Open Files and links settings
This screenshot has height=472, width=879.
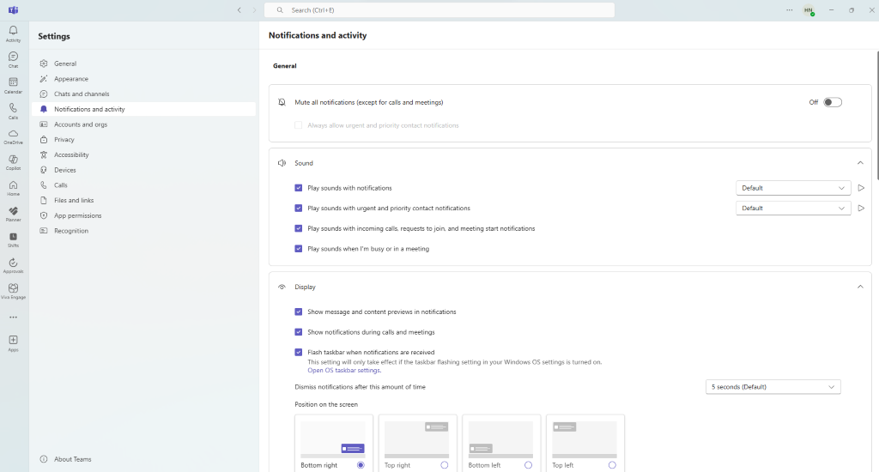[x=143, y=200]
